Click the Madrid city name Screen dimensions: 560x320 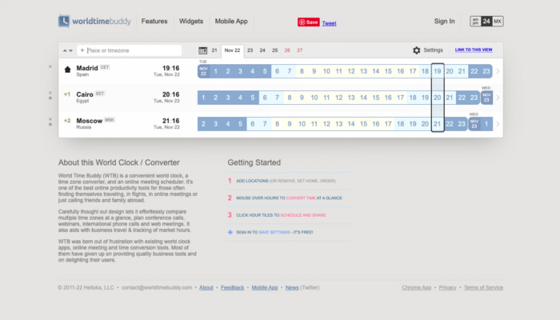86,68
